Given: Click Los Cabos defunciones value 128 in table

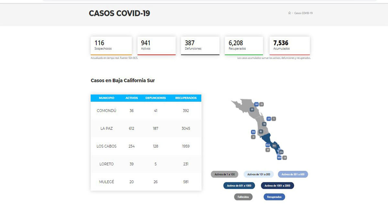Looking at the screenshot, I should pos(156,146).
